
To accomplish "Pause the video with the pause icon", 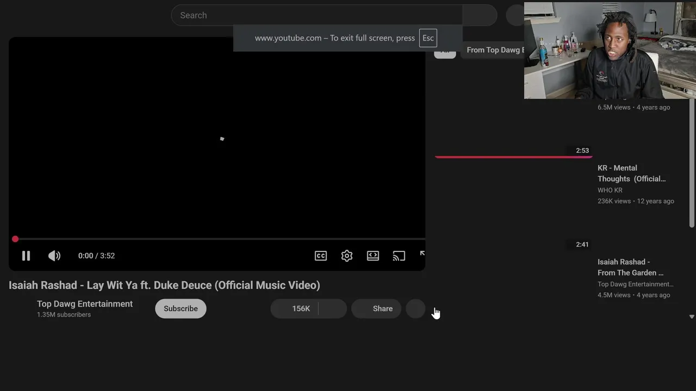I will pos(26,256).
